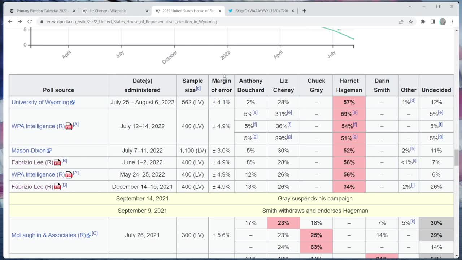Open University of Wyoming poll link
Image resolution: width=462 pixels, height=260 pixels.
pos(43,102)
